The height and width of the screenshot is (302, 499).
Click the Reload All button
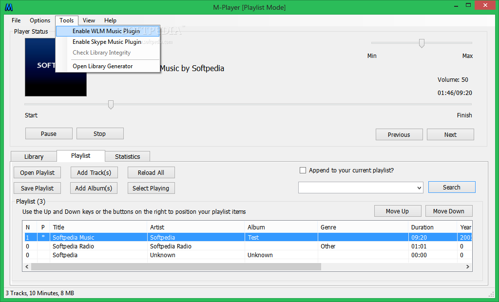(151, 172)
